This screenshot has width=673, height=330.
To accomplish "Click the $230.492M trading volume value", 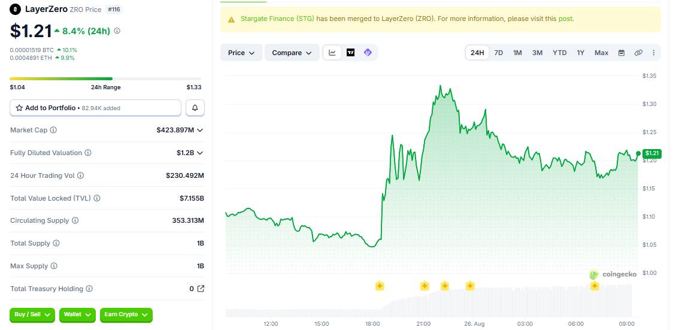I will click(185, 175).
